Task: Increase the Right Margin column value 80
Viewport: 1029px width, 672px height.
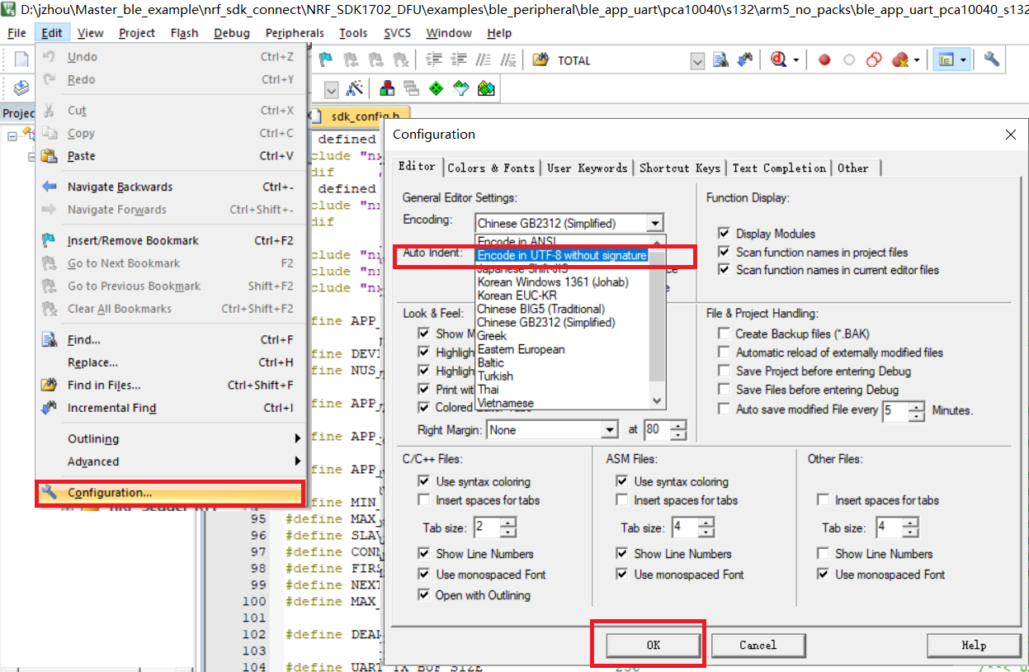Action: click(678, 424)
